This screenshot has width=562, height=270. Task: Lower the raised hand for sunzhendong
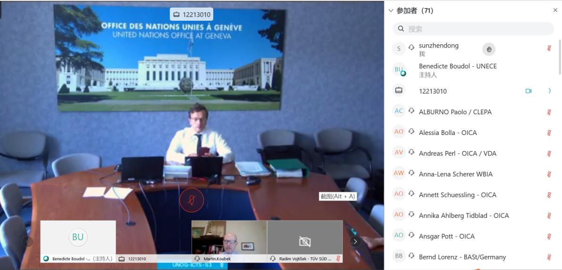(x=489, y=49)
